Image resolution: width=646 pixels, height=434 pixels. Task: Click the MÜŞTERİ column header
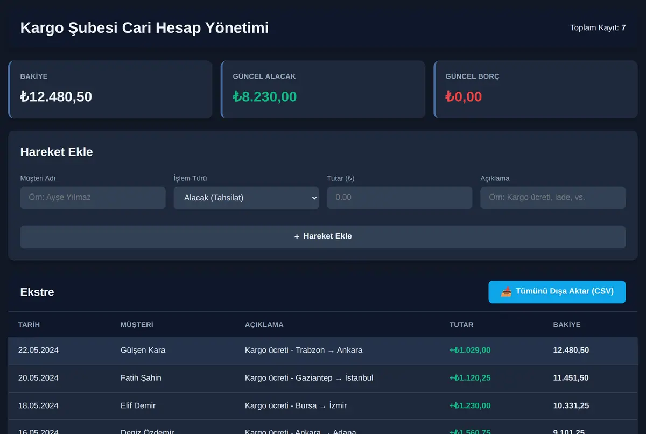point(137,325)
